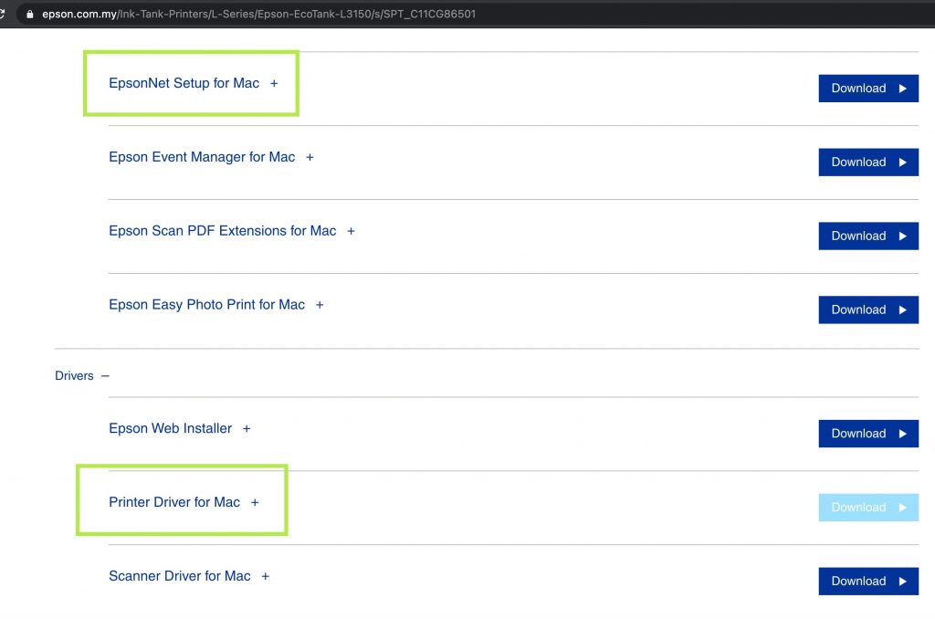
Task: Download EpsonNet Setup for Mac
Action: pyautogui.click(x=867, y=89)
